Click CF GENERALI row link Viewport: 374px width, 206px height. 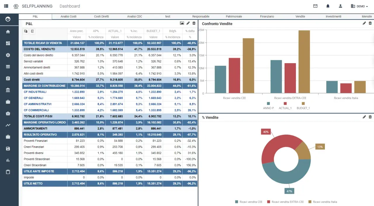34,98
